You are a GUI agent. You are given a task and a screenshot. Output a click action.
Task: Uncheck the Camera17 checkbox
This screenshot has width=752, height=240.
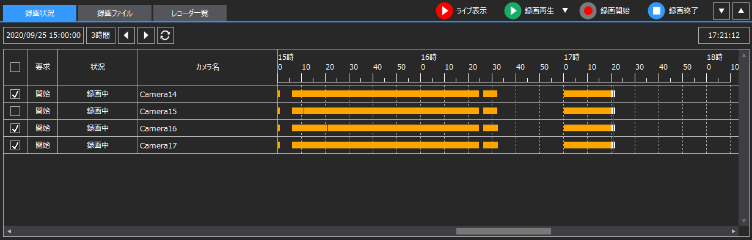pyautogui.click(x=15, y=145)
